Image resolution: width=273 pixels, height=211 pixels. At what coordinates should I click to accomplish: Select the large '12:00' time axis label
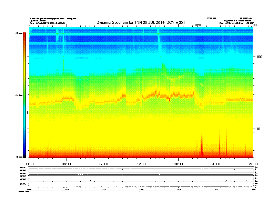tap(141, 164)
